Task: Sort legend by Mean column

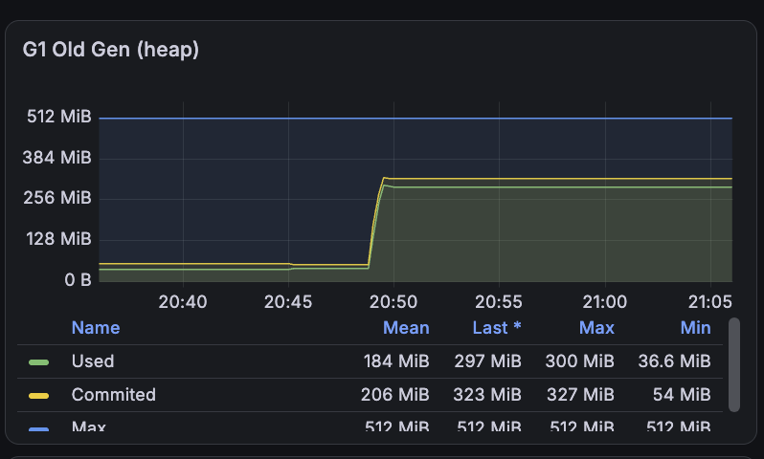Action: 406,328
